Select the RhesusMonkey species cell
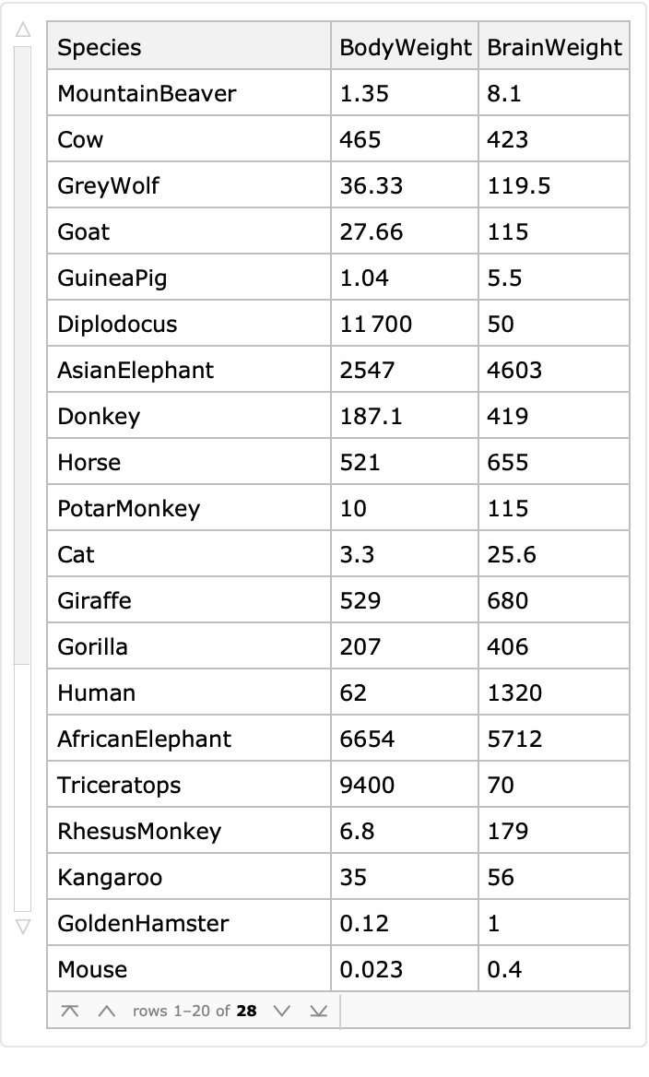Image resolution: width=649 pixels, height=1077 pixels. [x=139, y=831]
